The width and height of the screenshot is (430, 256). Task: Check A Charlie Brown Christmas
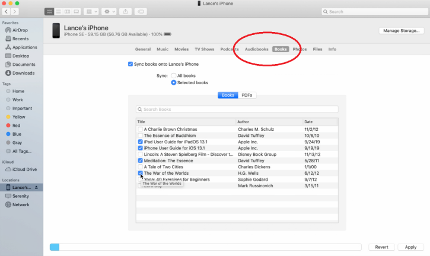click(x=141, y=129)
